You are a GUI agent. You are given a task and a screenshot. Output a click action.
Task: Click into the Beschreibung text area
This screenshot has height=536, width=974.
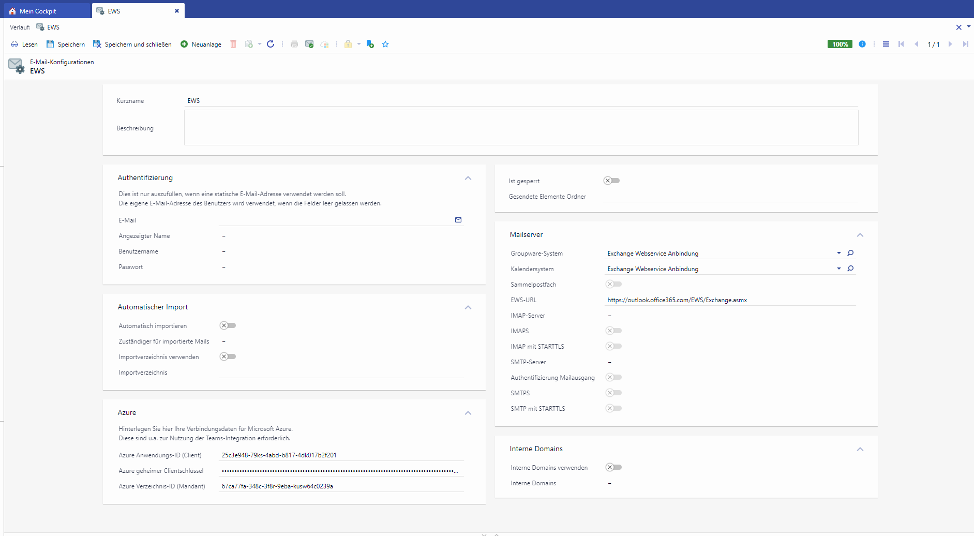pos(521,127)
